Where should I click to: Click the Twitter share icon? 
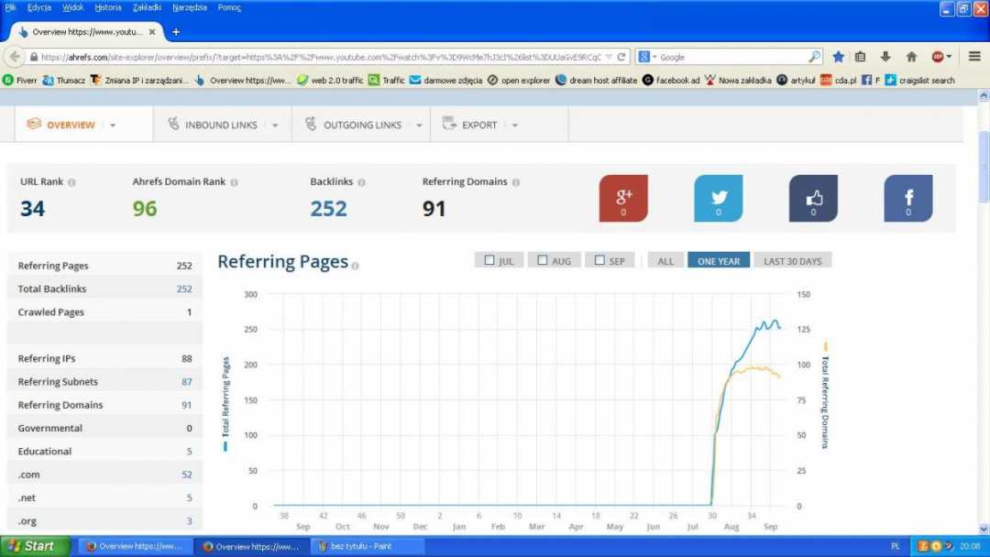pos(718,198)
